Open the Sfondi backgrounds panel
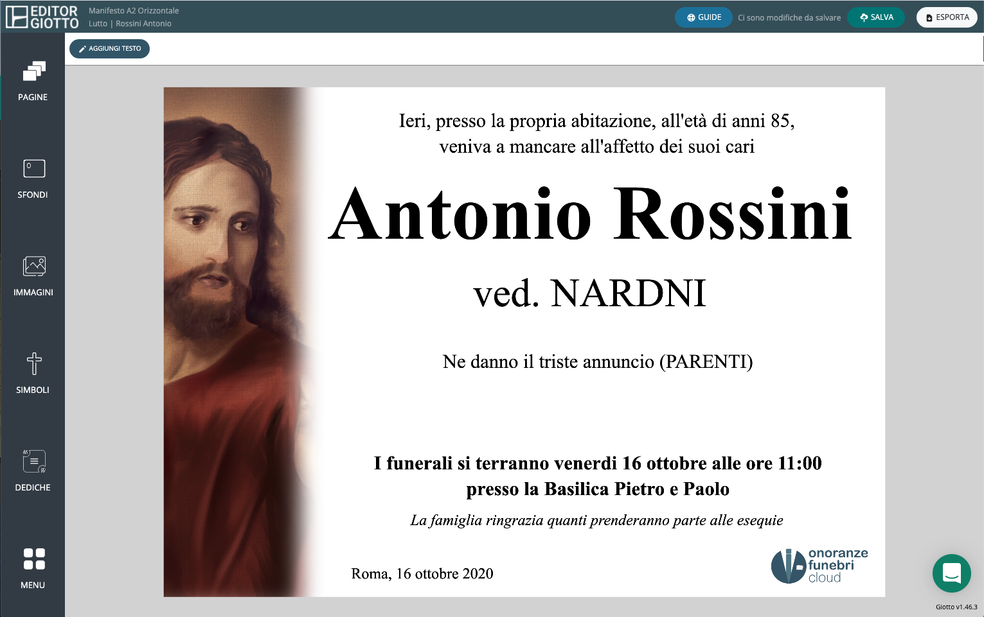 (x=33, y=178)
